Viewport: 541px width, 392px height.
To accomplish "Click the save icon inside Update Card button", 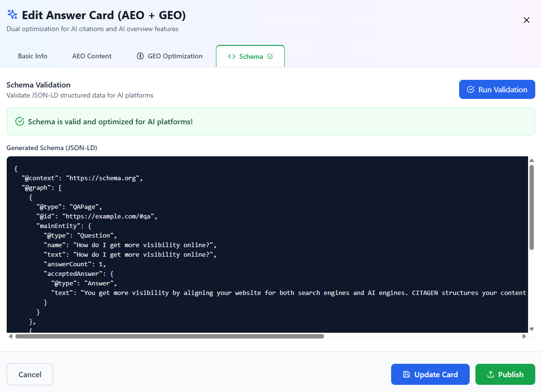I will (406, 374).
